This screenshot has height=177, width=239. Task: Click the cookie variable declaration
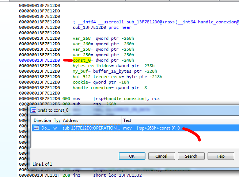coord(80,82)
